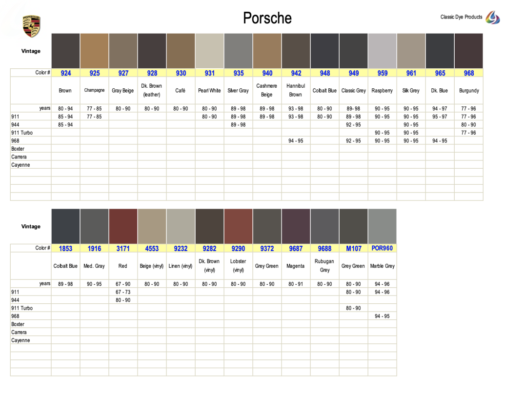Viewport: 525px width, 393px height.
Task: Click the Dk. Brown (leather) color name
Action: [152, 90]
